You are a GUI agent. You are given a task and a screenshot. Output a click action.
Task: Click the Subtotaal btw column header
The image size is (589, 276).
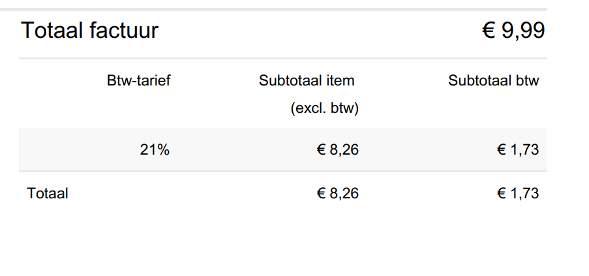pos(494,81)
